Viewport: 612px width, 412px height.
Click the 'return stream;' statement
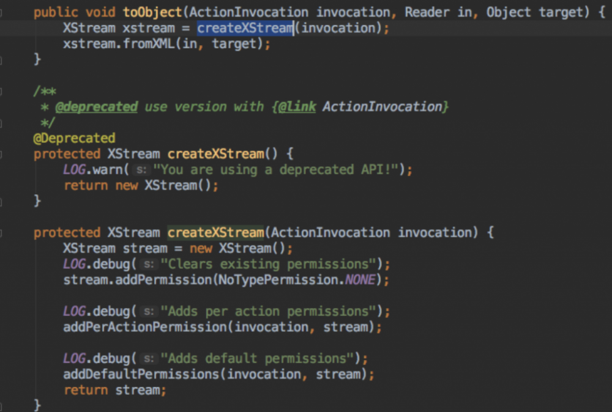tap(115, 390)
